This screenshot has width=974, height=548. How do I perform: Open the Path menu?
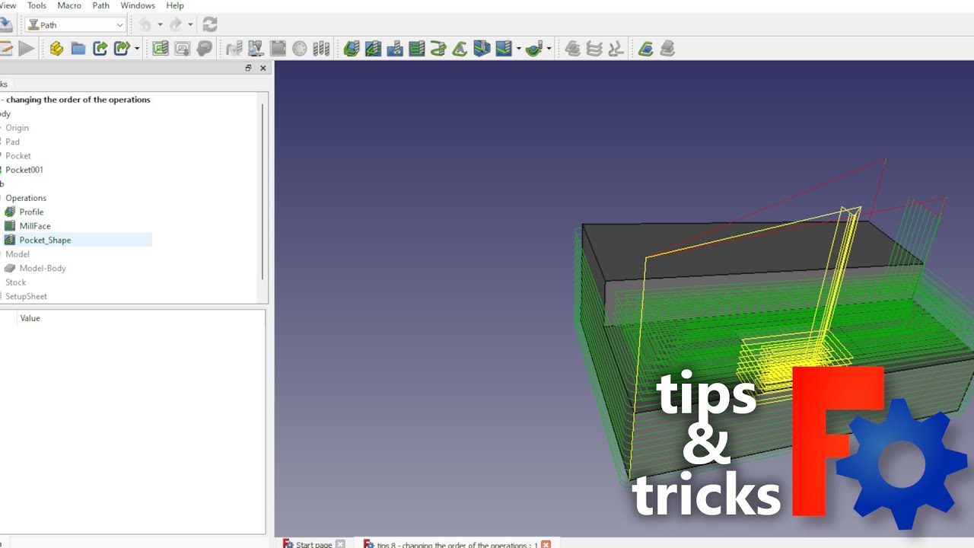[x=101, y=5]
